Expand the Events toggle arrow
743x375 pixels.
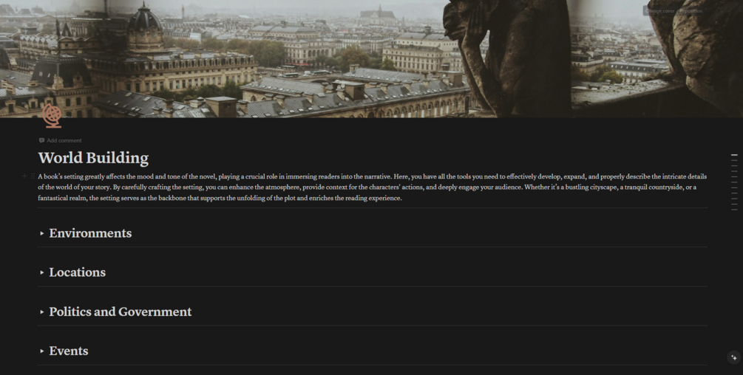pos(42,351)
